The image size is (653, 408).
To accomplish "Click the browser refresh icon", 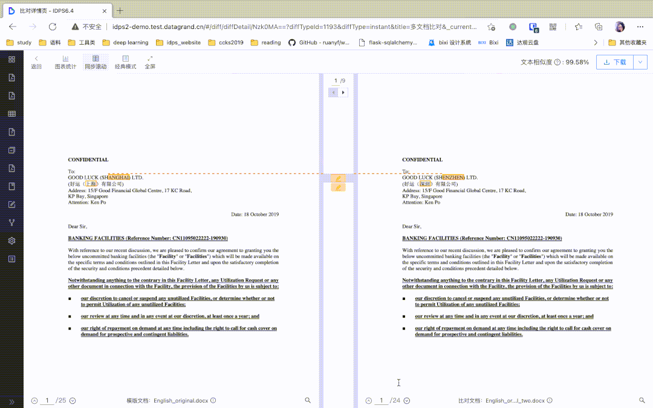I will click(x=53, y=27).
